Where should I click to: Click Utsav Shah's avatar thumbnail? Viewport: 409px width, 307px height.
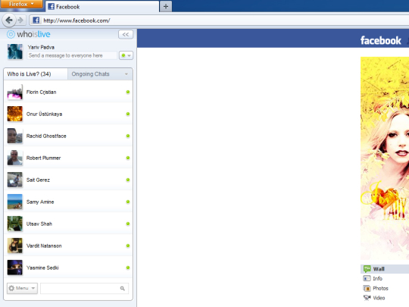[15, 224]
